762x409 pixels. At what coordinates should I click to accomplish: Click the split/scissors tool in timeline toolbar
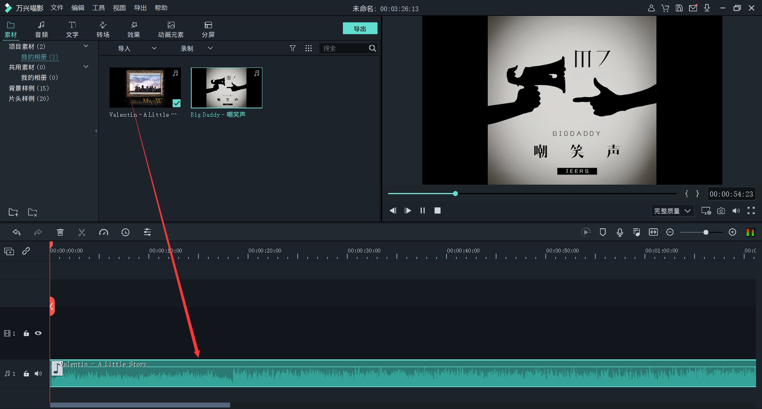(x=82, y=232)
